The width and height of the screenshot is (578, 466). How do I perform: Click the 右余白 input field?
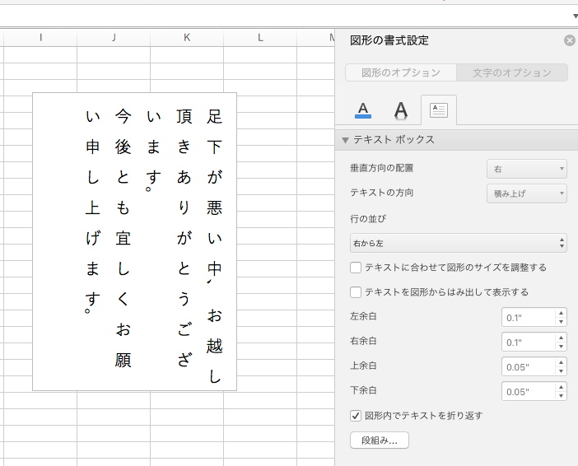[x=528, y=342]
